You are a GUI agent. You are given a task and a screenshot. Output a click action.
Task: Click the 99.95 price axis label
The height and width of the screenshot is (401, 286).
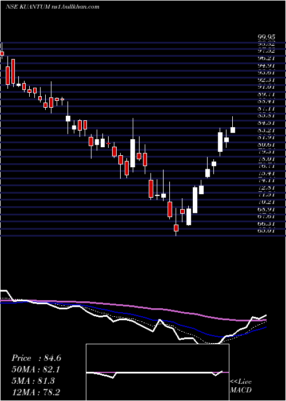[266, 38]
